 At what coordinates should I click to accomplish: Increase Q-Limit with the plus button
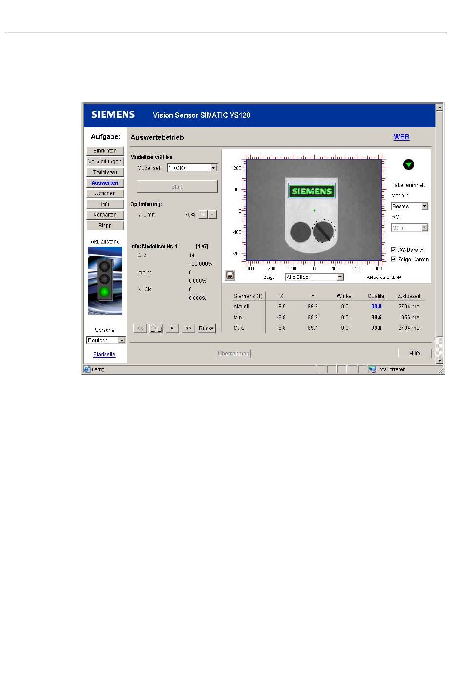point(203,214)
